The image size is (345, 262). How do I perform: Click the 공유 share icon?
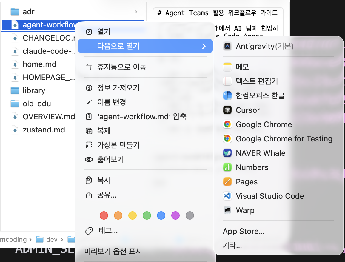pyautogui.click(x=89, y=195)
